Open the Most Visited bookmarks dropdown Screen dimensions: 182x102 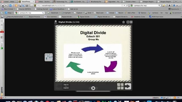8,9
